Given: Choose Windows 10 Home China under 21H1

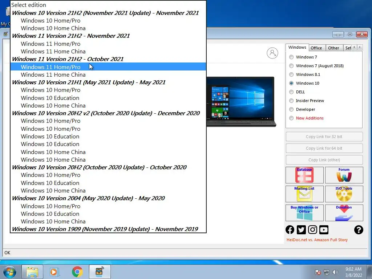Looking at the screenshot, I should (108, 106).
